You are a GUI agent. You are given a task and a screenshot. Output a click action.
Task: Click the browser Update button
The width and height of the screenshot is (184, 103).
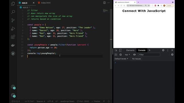click(170, 5)
